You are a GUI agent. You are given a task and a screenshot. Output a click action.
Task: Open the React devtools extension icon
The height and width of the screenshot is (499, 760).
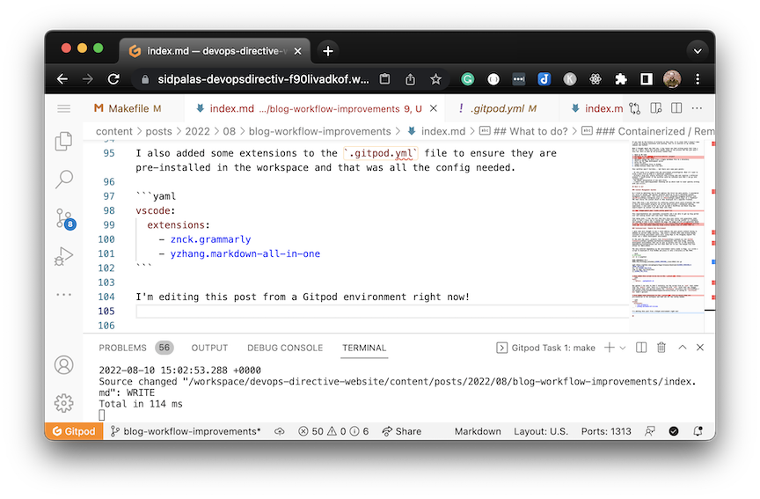pos(596,79)
